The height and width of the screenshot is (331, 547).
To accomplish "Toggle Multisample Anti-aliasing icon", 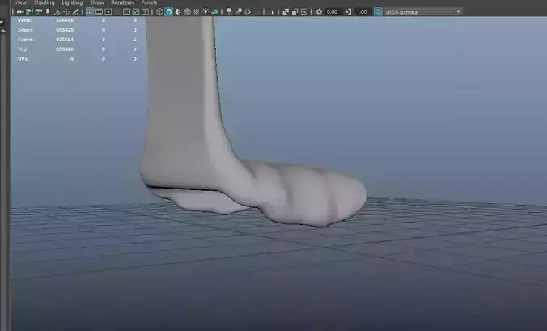I will 248,11.
